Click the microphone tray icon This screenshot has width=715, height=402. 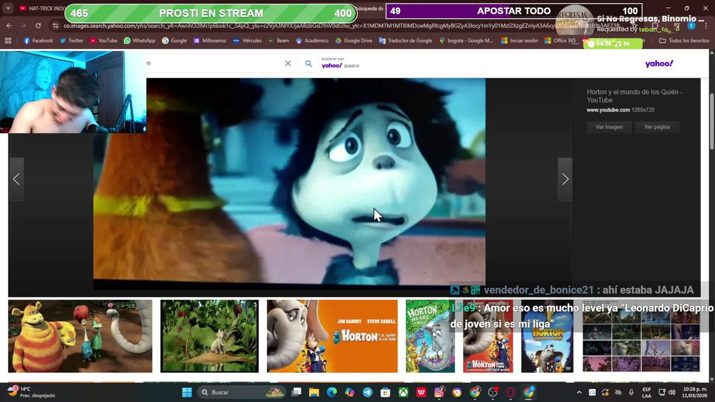click(631, 392)
